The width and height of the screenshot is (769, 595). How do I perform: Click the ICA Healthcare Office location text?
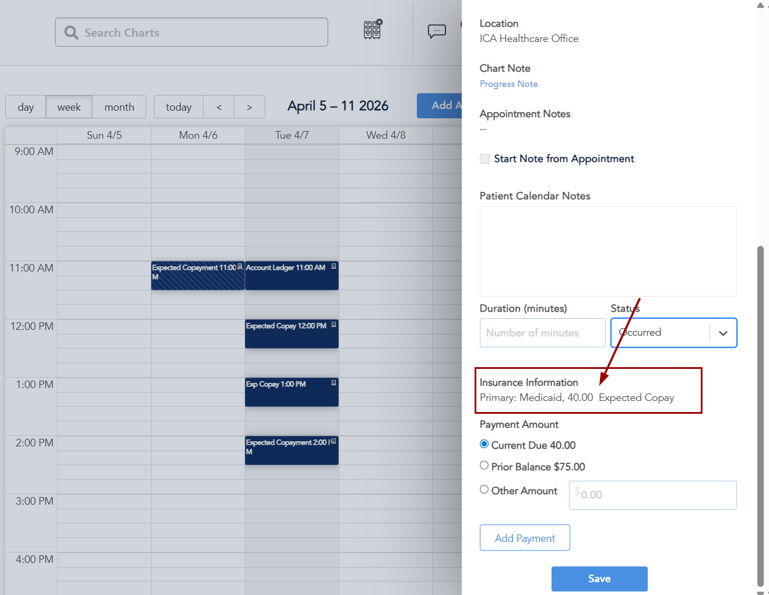click(529, 38)
